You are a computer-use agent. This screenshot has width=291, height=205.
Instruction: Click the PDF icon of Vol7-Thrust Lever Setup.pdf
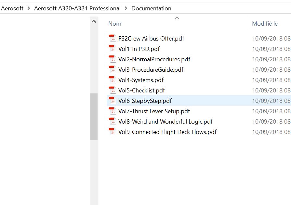click(112, 111)
